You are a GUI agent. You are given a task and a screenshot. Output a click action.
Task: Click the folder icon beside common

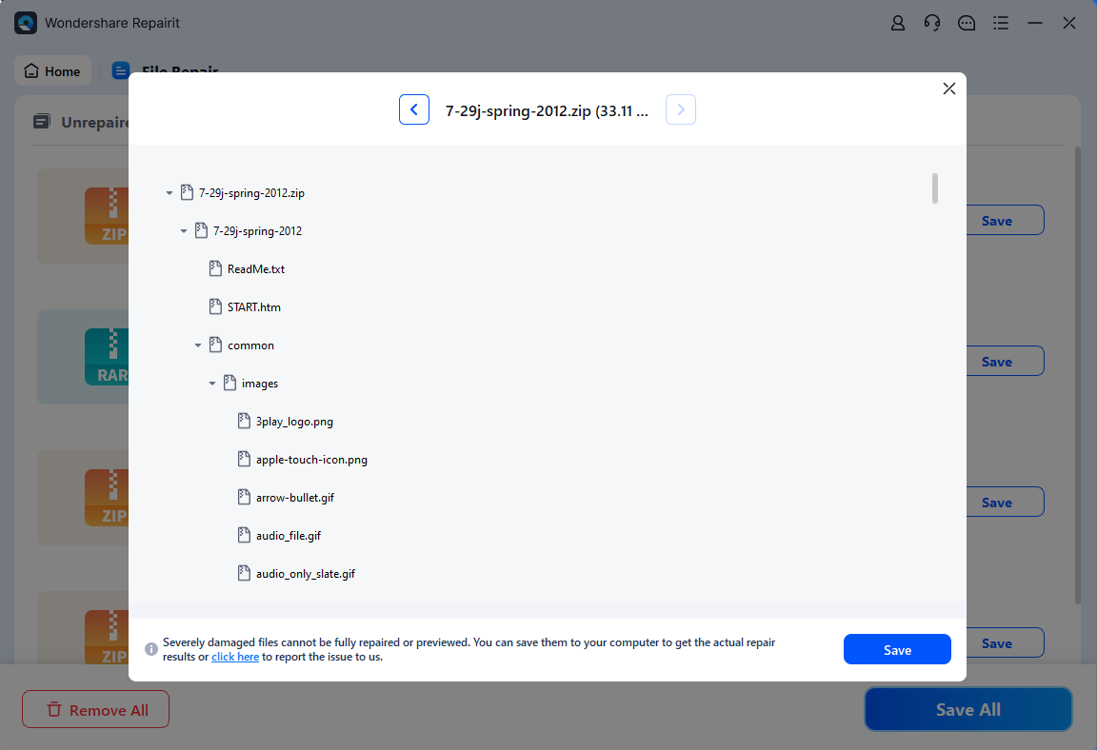pos(215,345)
